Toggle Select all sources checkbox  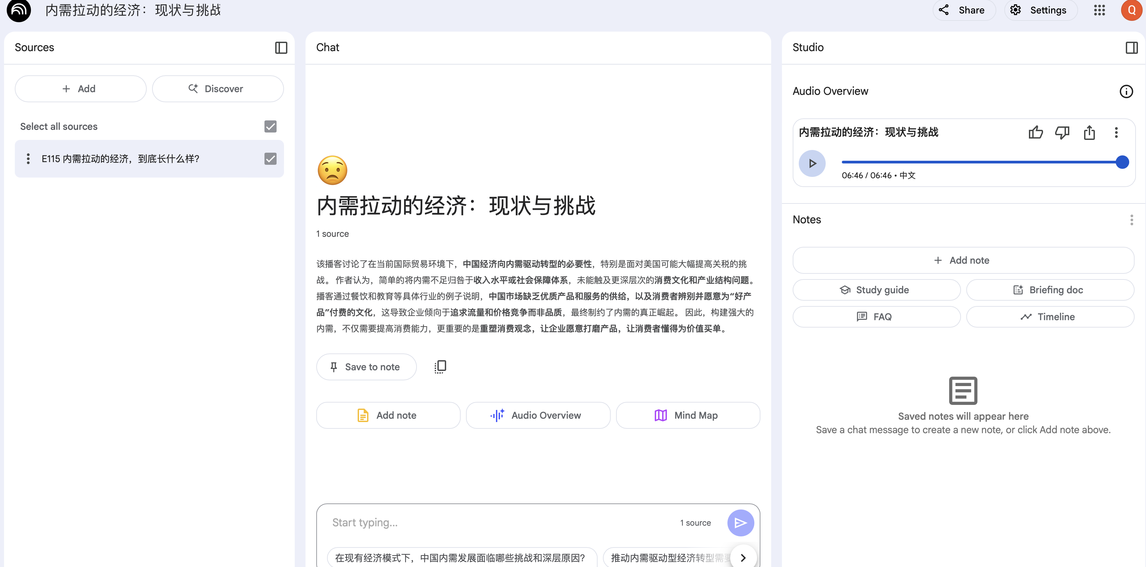coord(270,127)
